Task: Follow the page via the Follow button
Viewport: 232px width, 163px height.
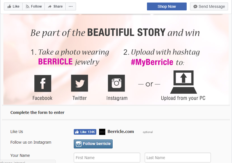Action: click(34, 6)
